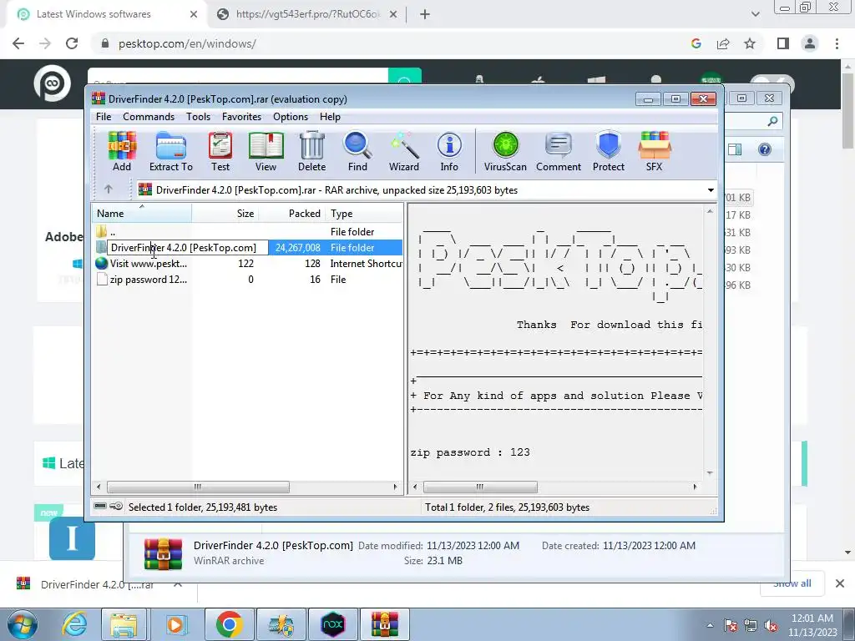Click the Protect shield icon

(x=609, y=152)
